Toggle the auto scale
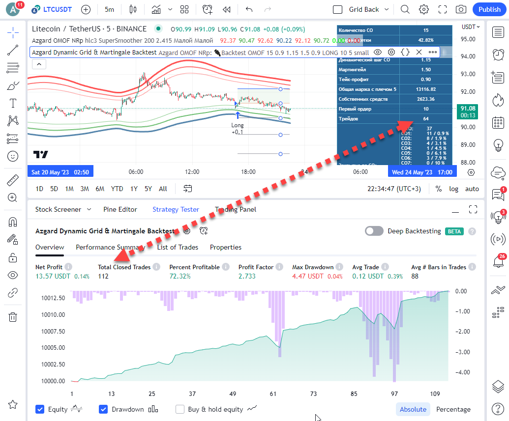 tap(472, 189)
